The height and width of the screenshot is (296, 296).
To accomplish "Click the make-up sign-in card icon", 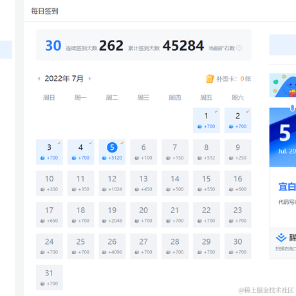I will click(x=210, y=79).
